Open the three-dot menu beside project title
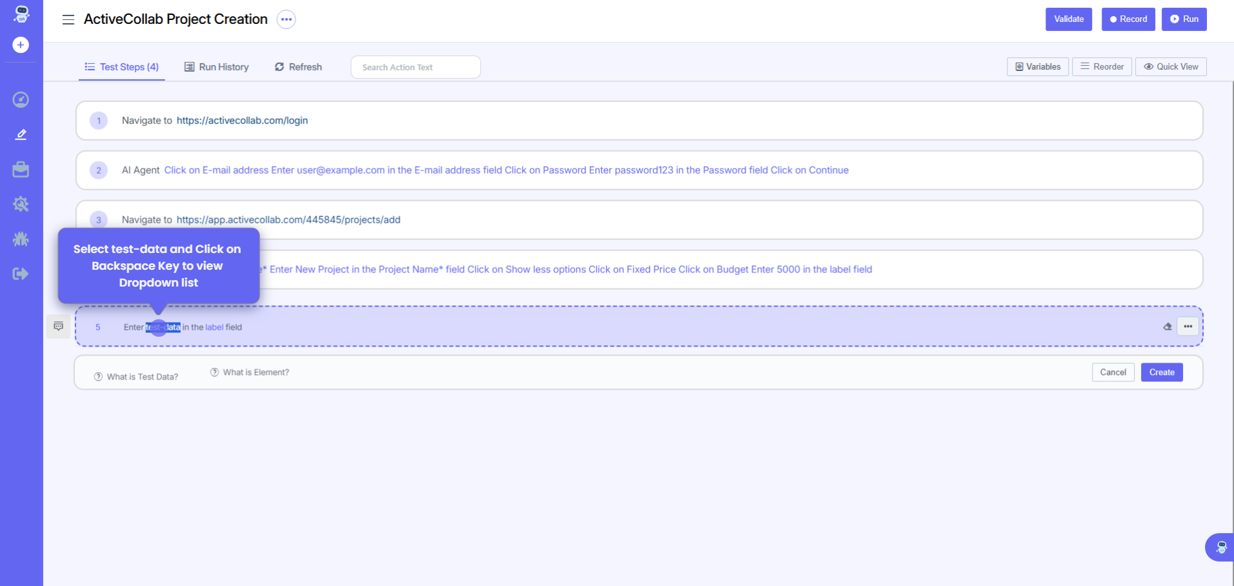1234x586 pixels. click(x=287, y=19)
